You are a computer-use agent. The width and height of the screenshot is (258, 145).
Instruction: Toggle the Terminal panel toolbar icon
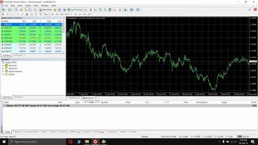(x=30, y=10)
